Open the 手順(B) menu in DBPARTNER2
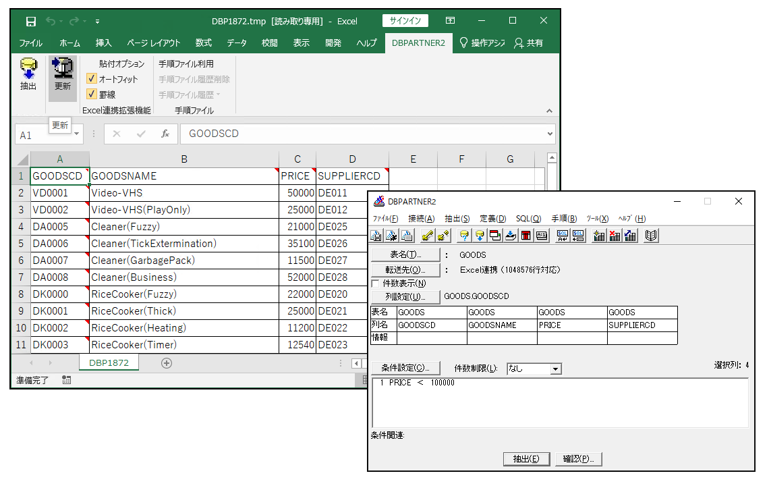Image resolution: width=769 pixels, height=486 pixels. [x=564, y=219]
